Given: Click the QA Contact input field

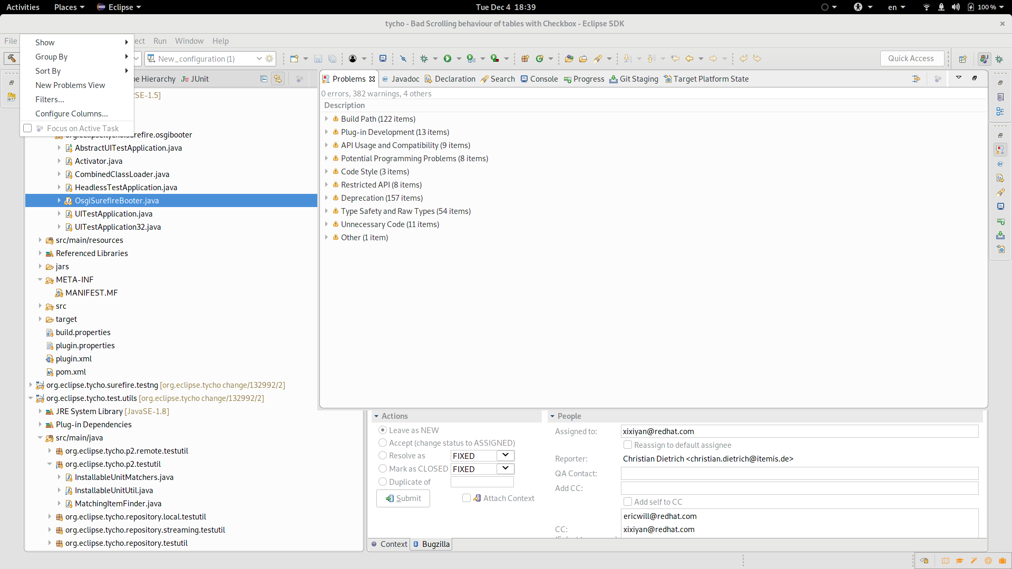Looking at the screenshot, I should [800, 474].
